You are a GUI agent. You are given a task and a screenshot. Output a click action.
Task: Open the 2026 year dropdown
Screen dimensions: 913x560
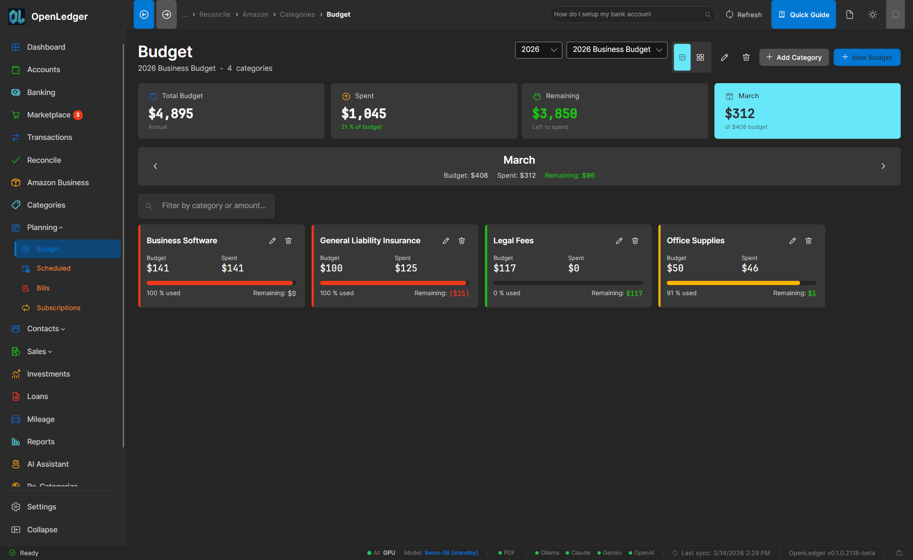[538, 50]
